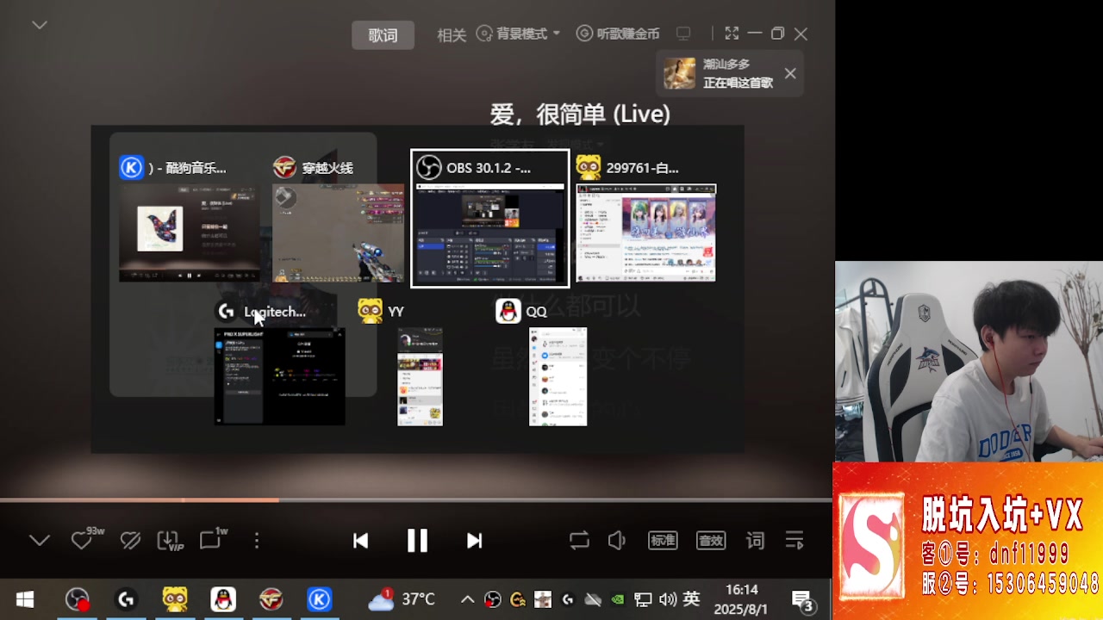Open the 潮汕多多 singer avatar
Viewport: 1103px width, 620px height.
[x=679, y=73]
